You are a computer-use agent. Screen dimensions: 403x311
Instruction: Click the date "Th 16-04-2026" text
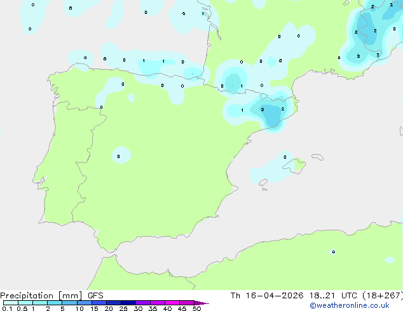[267, 296]
